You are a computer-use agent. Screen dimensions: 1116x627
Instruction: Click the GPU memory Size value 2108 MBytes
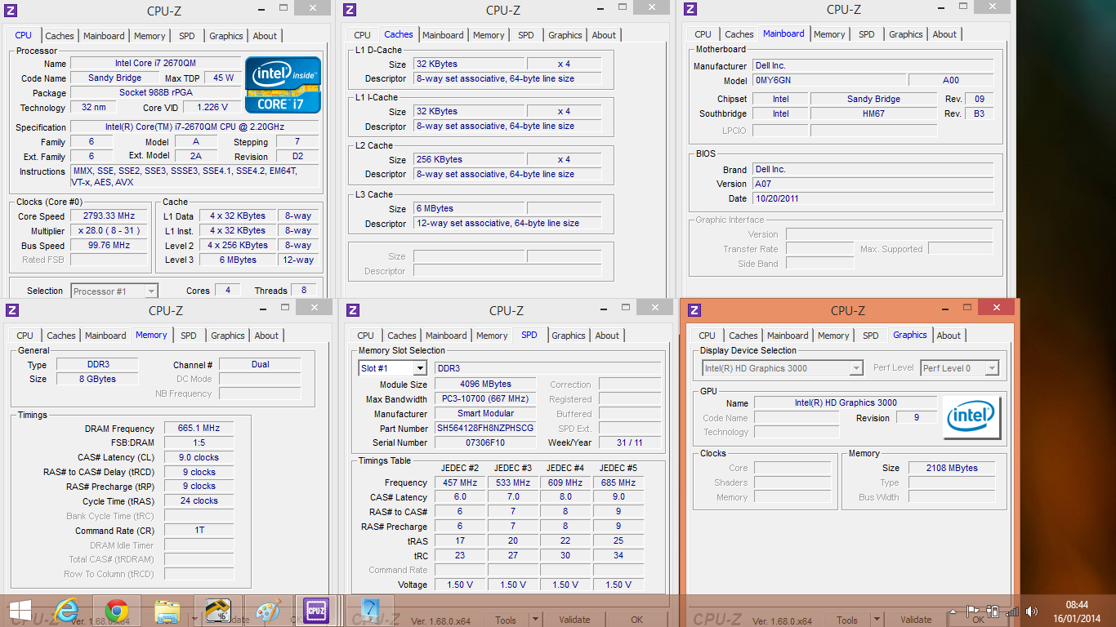click(x=952, y=468)
